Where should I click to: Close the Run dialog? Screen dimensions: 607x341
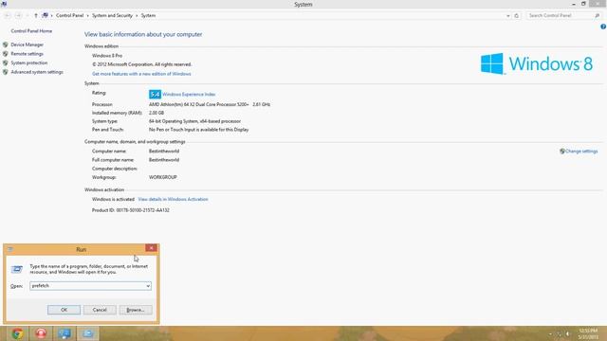click(x=151, y=248)
